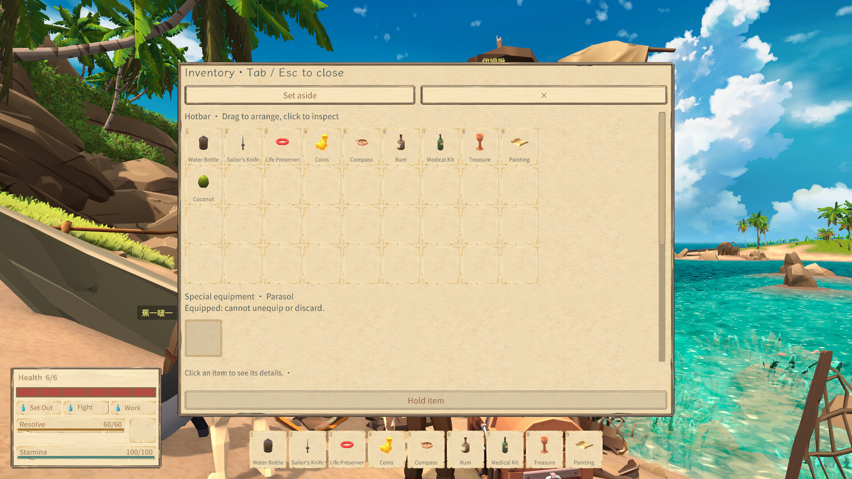Pick Treasure on bottom hotbar
Screen dimensions: 852x479
coord(544,449)
